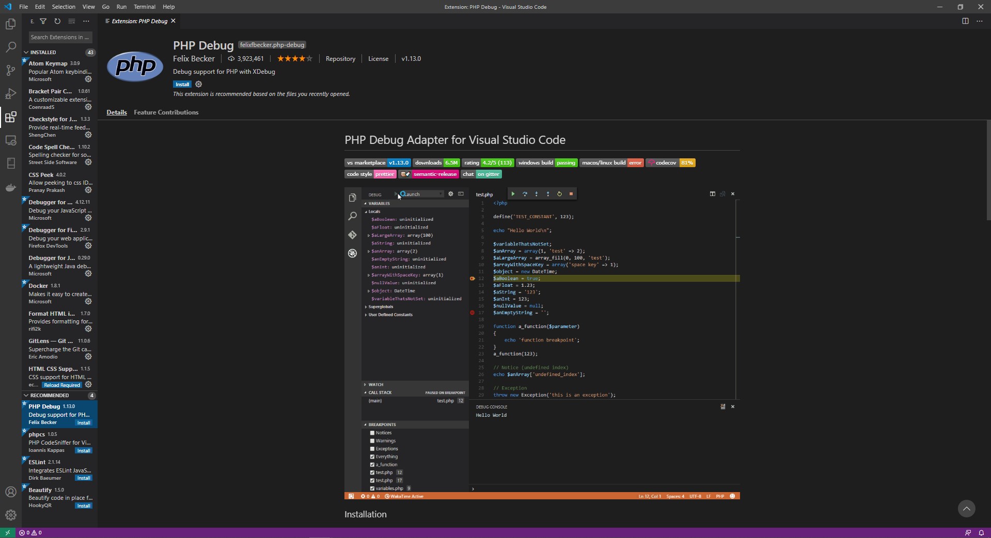Click the feedback icon in the status bar
The height and width of the screenshot is (538, 991).
point(968,533)
